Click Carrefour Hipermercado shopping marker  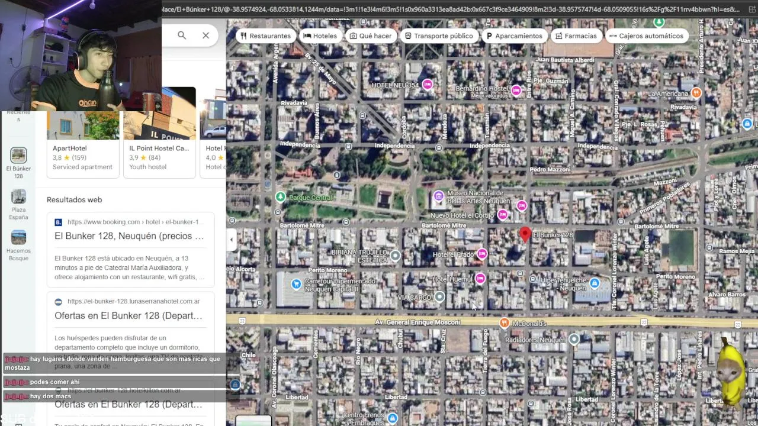tap(296, 284)
